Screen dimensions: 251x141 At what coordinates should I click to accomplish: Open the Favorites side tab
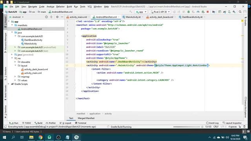[x=5, y=112]
